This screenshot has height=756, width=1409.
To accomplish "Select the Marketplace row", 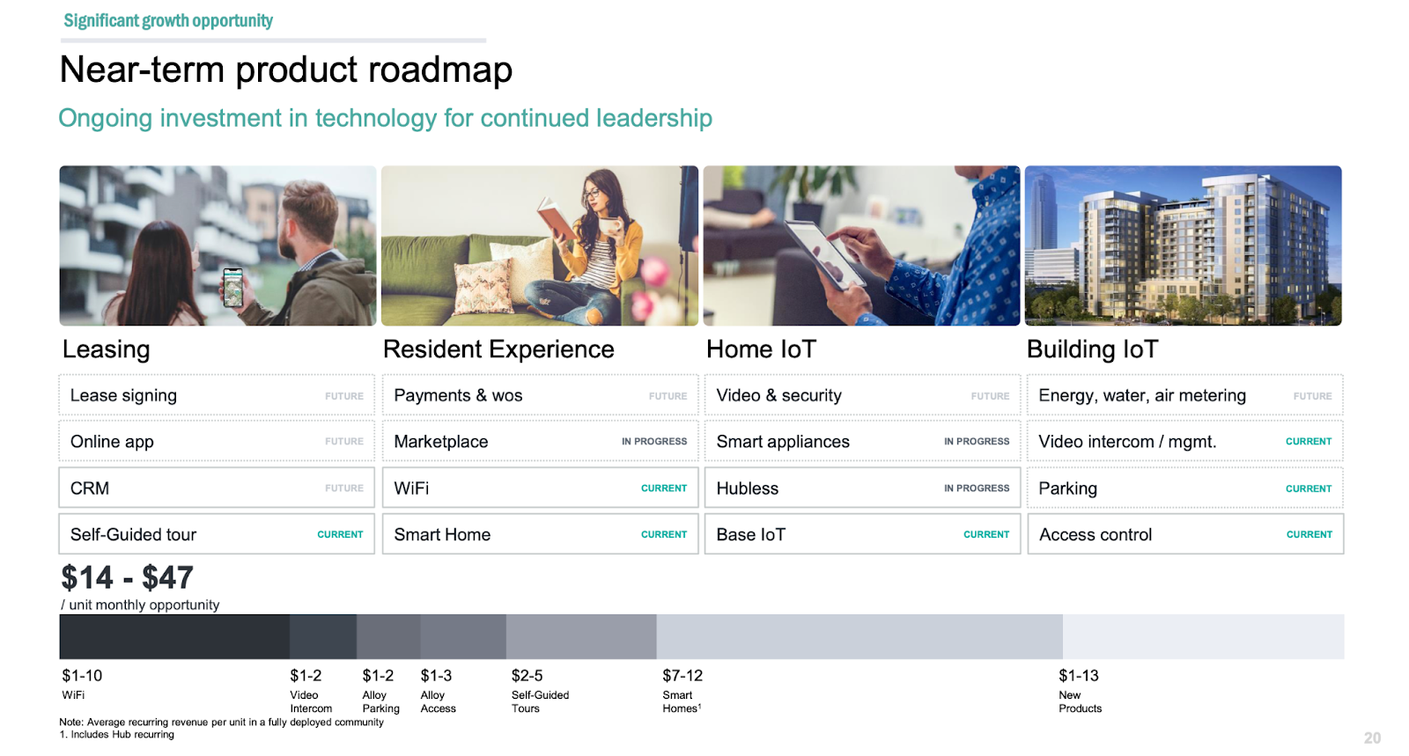I will pyautogui.click(x=540, y=441).
